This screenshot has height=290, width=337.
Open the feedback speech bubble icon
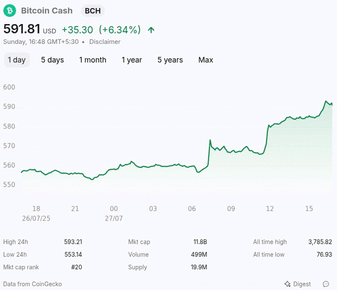tap(326, 284)
